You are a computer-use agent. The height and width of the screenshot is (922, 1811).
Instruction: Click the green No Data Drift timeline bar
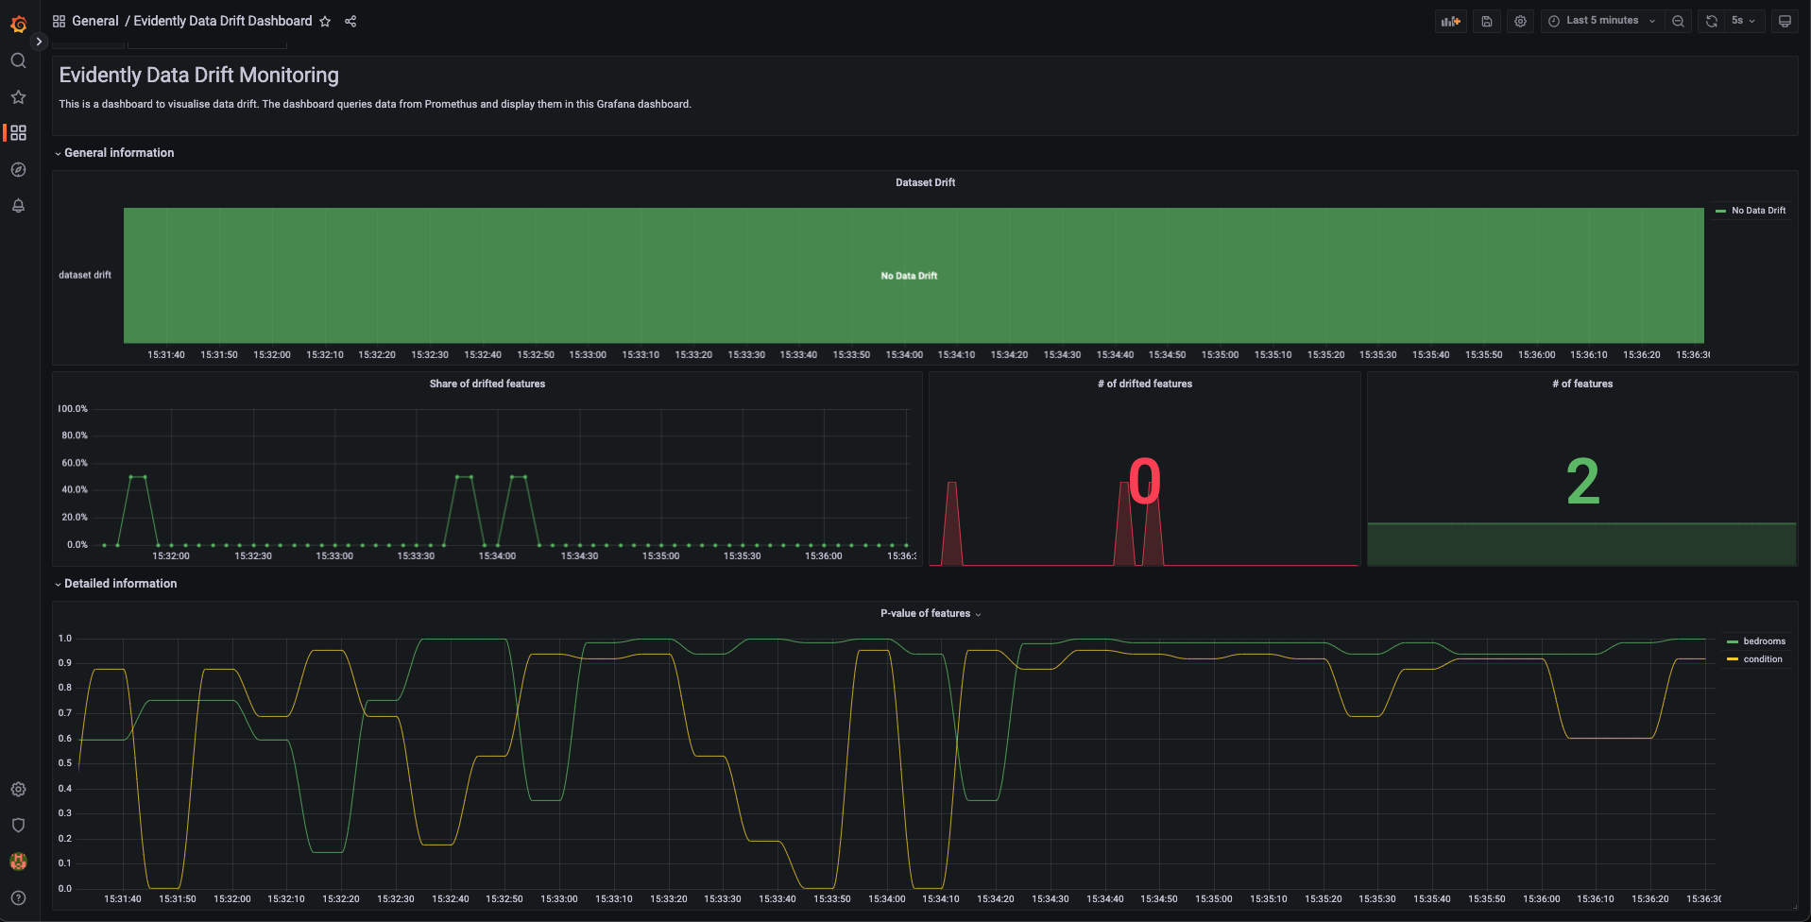coord(914,275)
